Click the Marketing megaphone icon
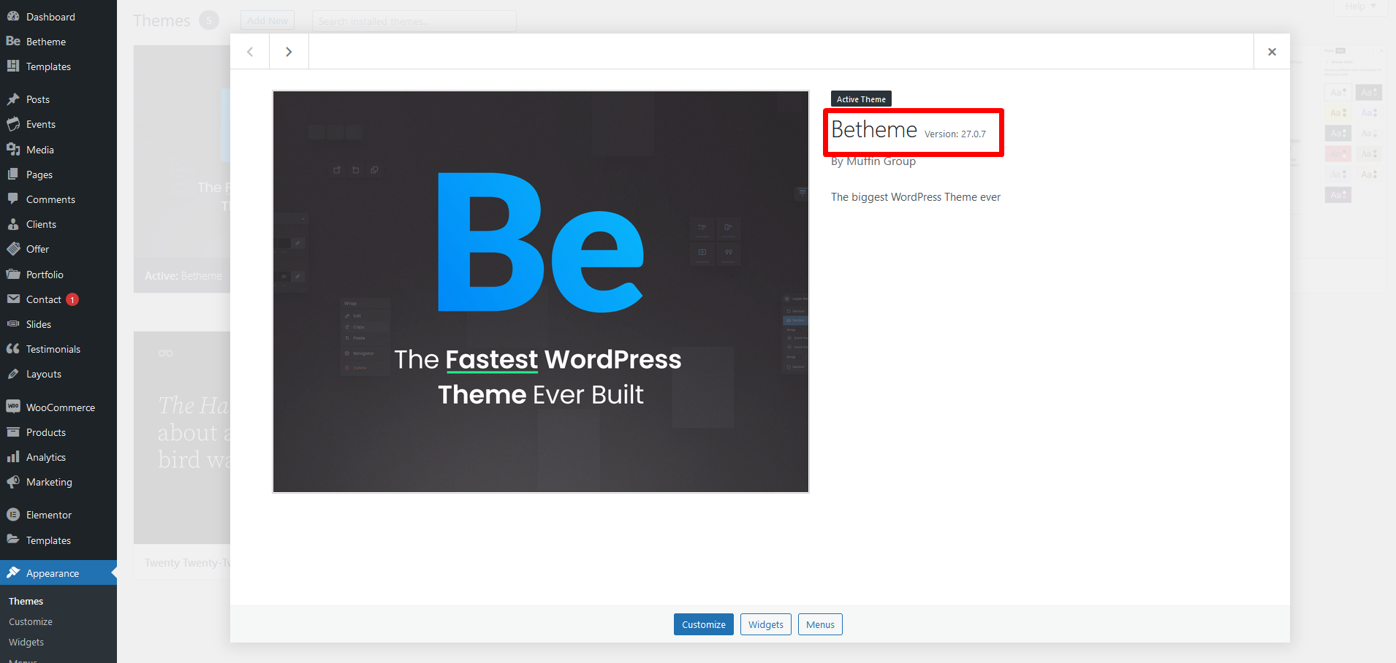Image resolution: width=1396 pixels, height=663 pixels. point(13,482)
